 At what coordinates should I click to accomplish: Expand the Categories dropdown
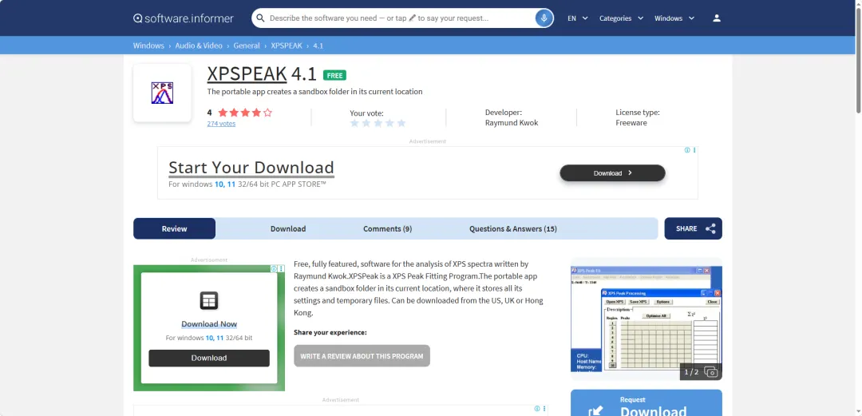621,18
